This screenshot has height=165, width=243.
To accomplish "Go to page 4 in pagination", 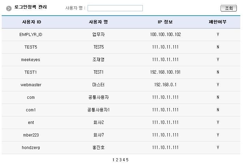I will [x=124, y=160].
